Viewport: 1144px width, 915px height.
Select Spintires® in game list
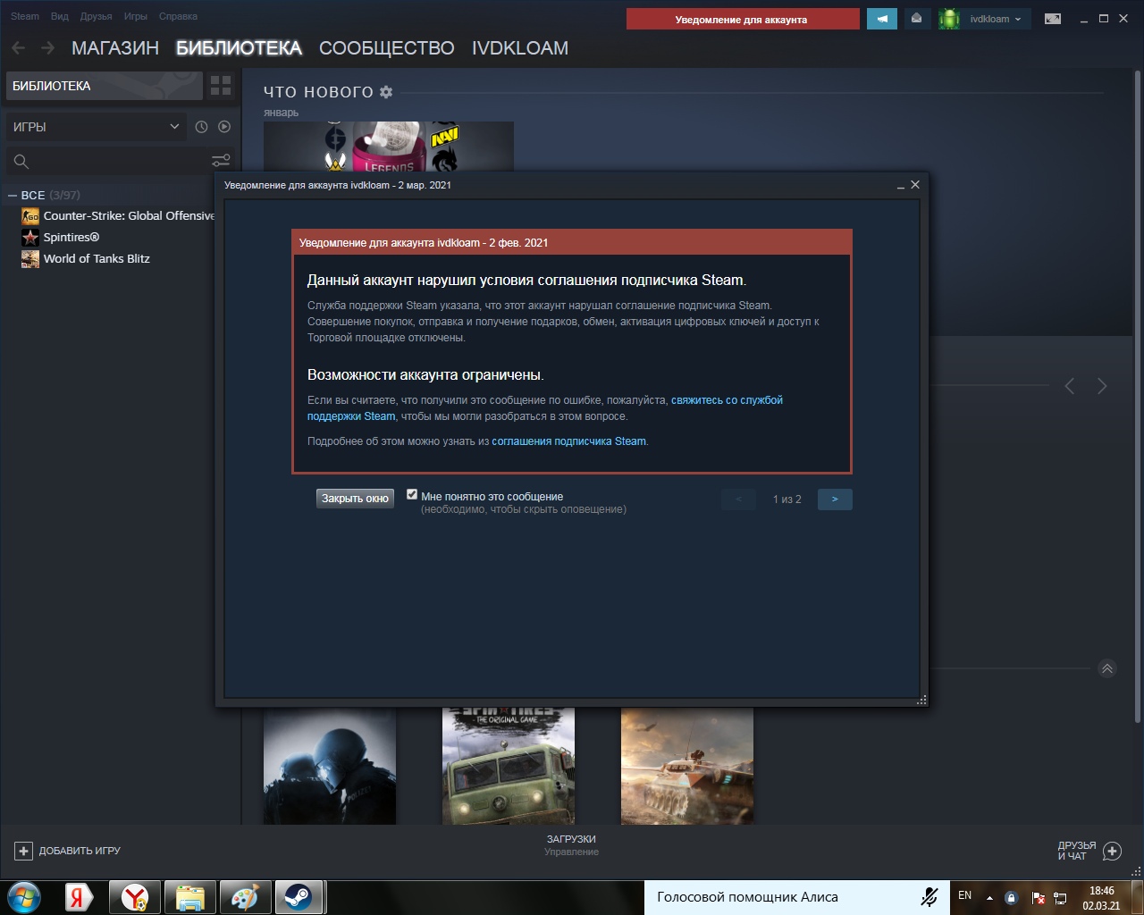click(x=71, y=238)
